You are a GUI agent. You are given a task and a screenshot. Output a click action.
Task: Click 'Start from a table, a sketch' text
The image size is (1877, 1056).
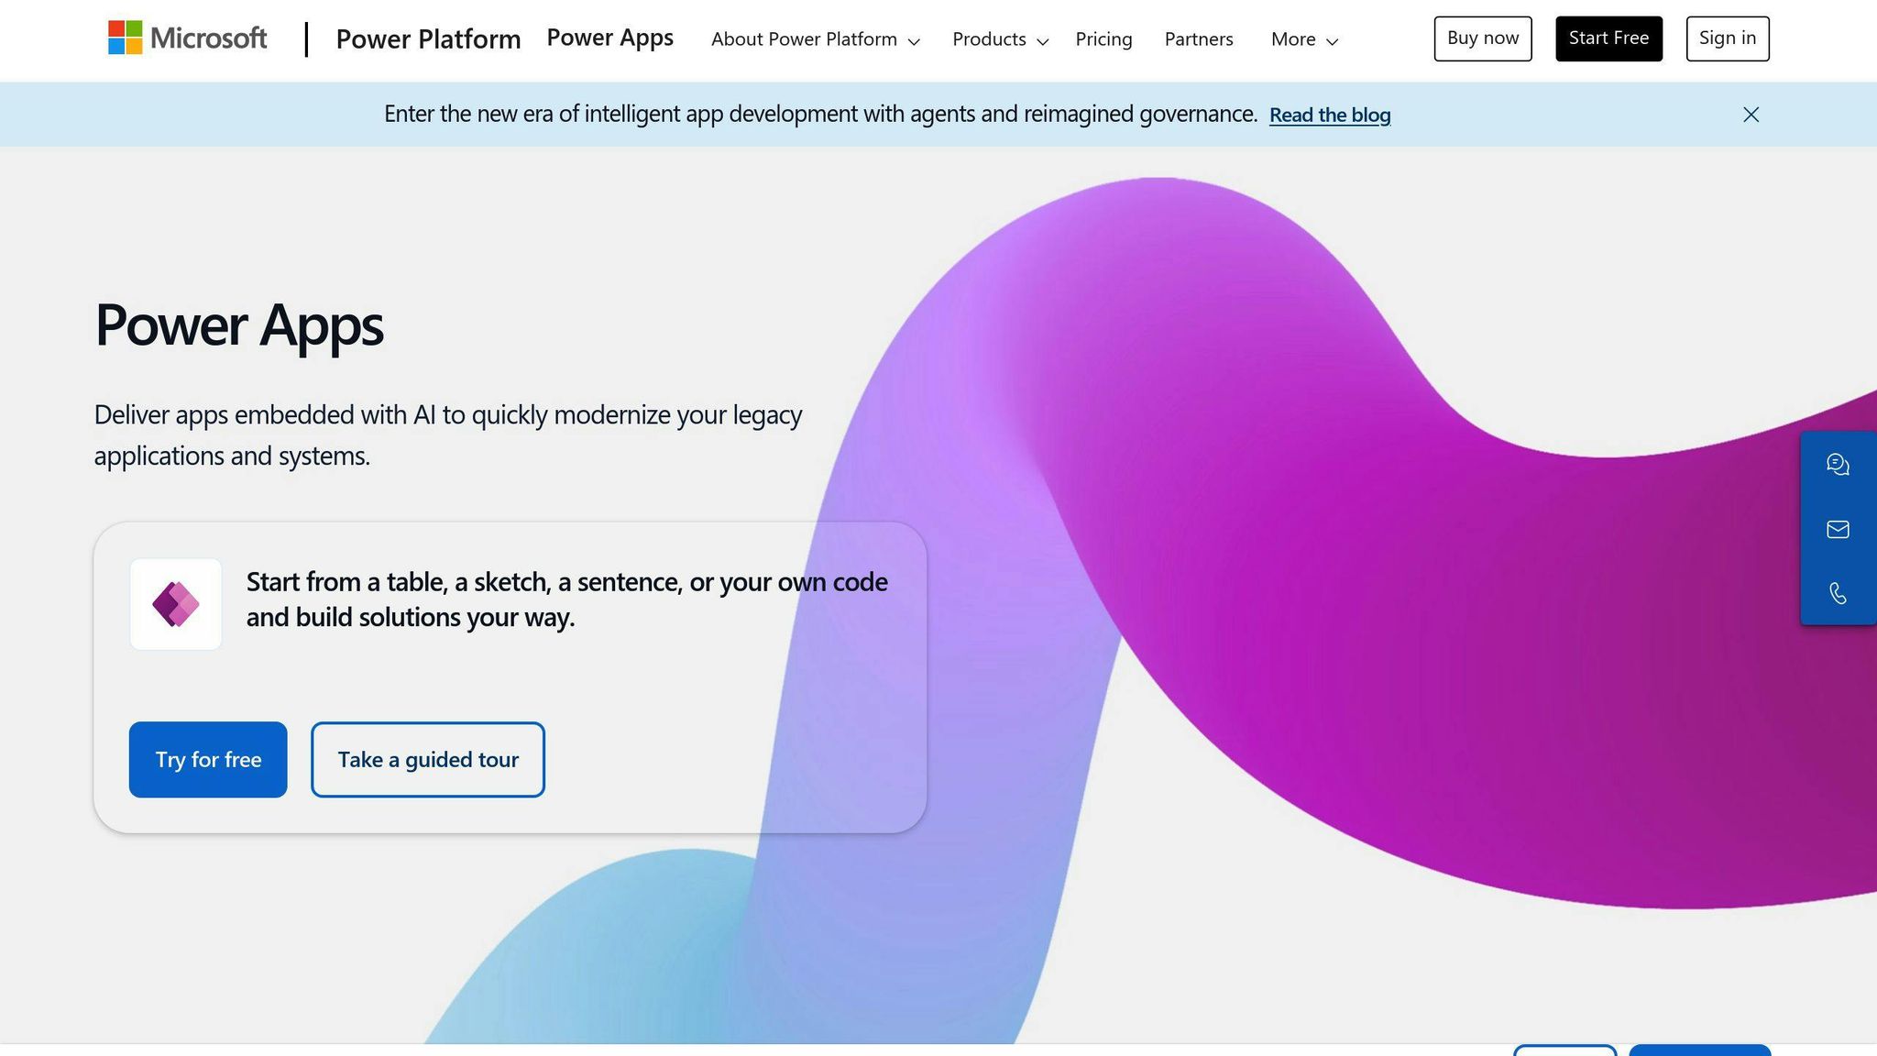[x=566, y=599]
